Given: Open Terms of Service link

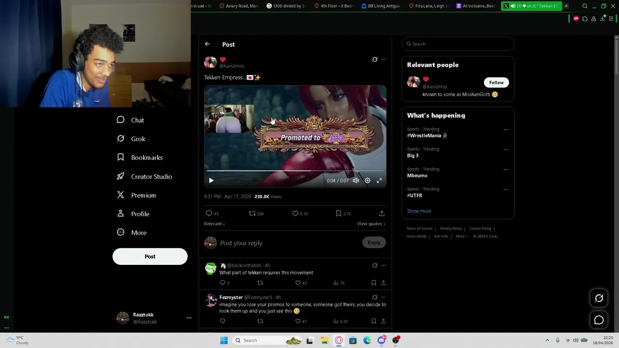Looking at the screenshot, I should pyautogui.click(x=419, y=229).
